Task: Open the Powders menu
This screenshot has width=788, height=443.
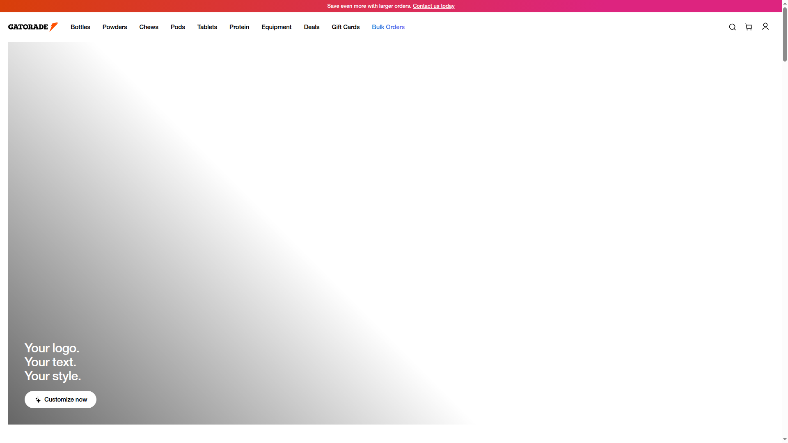Action: [115, 27]
